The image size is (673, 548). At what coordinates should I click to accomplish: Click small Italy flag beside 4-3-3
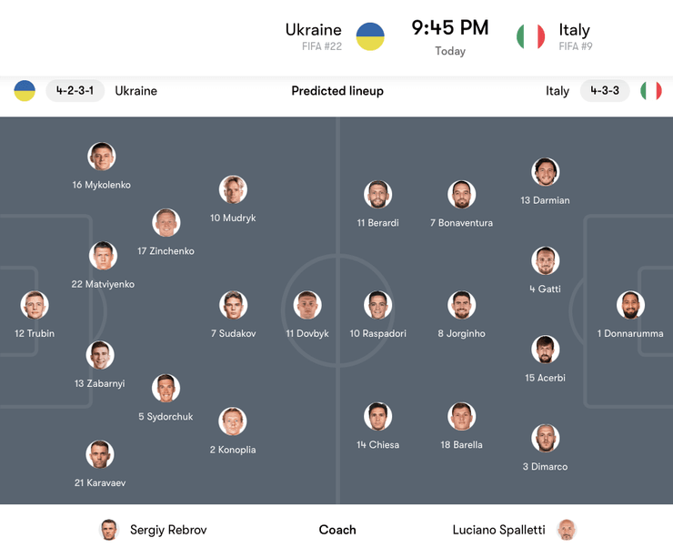point(651,91)
